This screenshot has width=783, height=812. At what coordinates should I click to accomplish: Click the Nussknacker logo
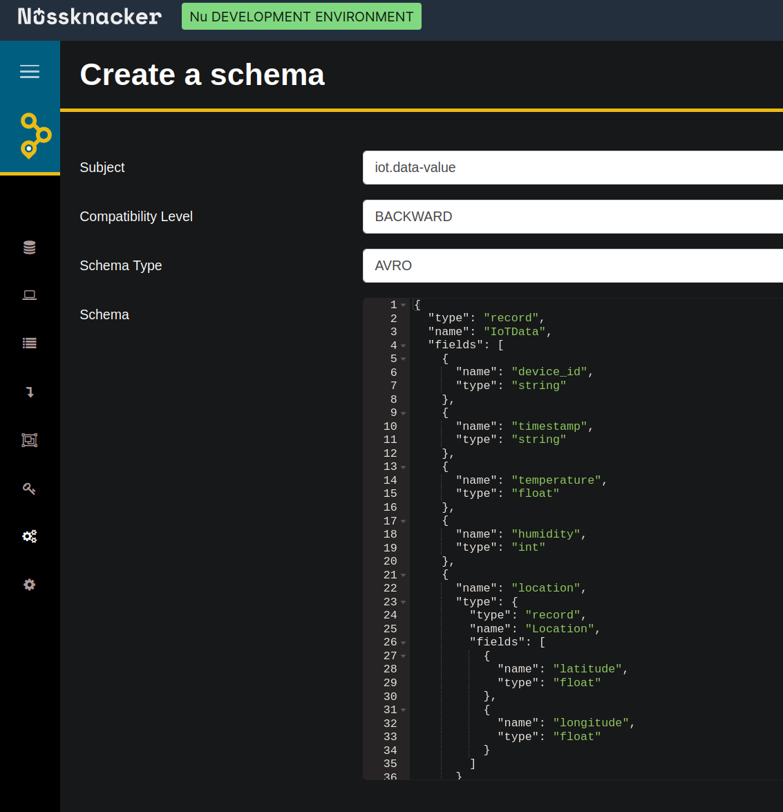90,17
